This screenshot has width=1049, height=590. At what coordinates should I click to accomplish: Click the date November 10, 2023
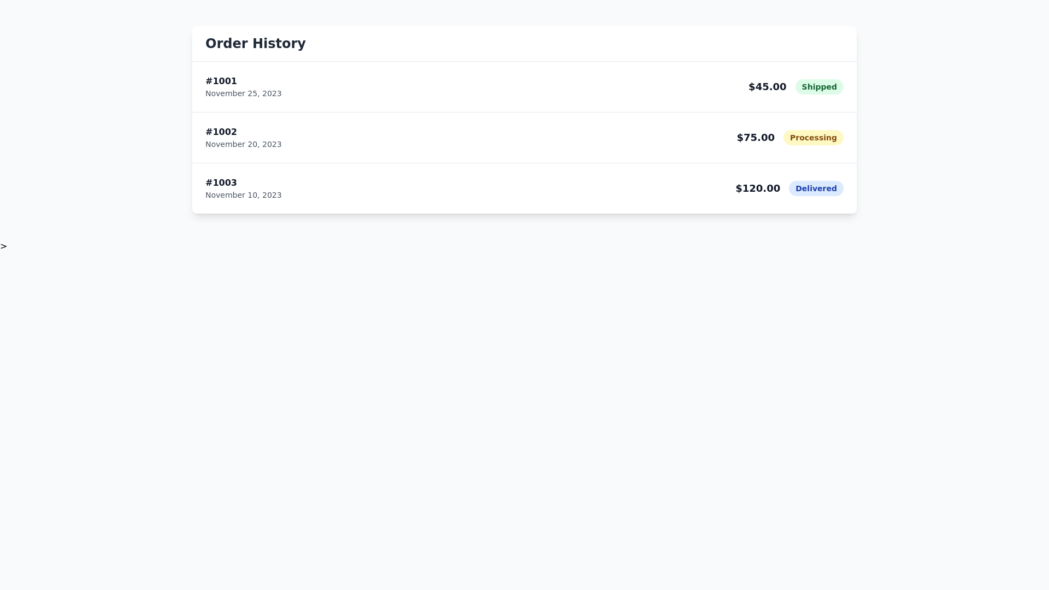click(243, 195)
